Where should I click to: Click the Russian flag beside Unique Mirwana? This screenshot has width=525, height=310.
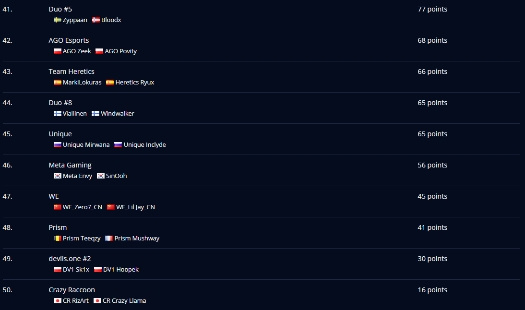(x=57, y=144)
